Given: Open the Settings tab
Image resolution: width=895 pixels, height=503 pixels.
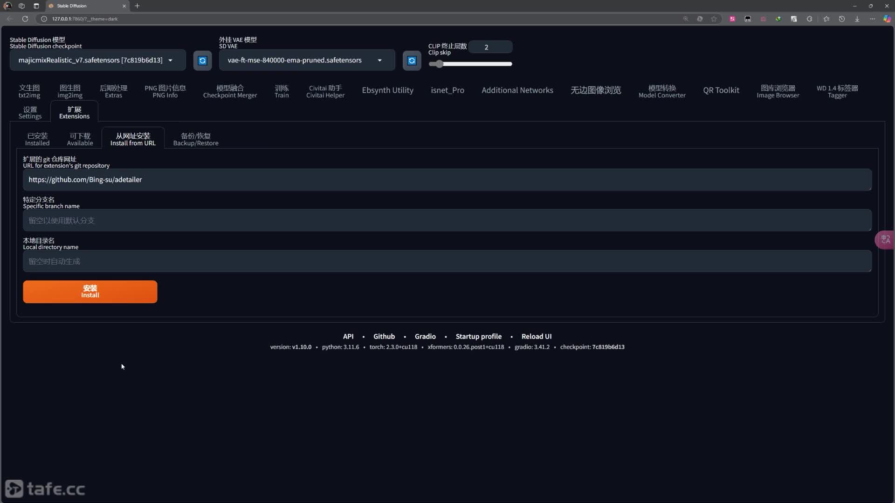Looking at the screenshot, I should [30, 113].
